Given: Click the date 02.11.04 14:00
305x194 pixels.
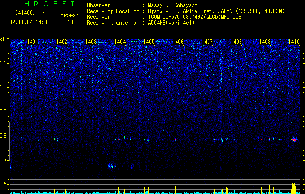Looking at the screenshot, I should coord(30,22).
